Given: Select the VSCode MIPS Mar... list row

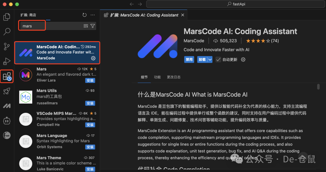Looking at the screenshot, I should pos(57,119).
